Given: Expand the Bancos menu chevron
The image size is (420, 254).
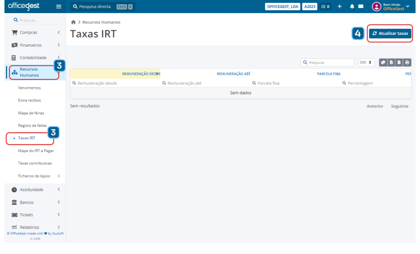Looking at the screenshot, I should click(59, 202).
